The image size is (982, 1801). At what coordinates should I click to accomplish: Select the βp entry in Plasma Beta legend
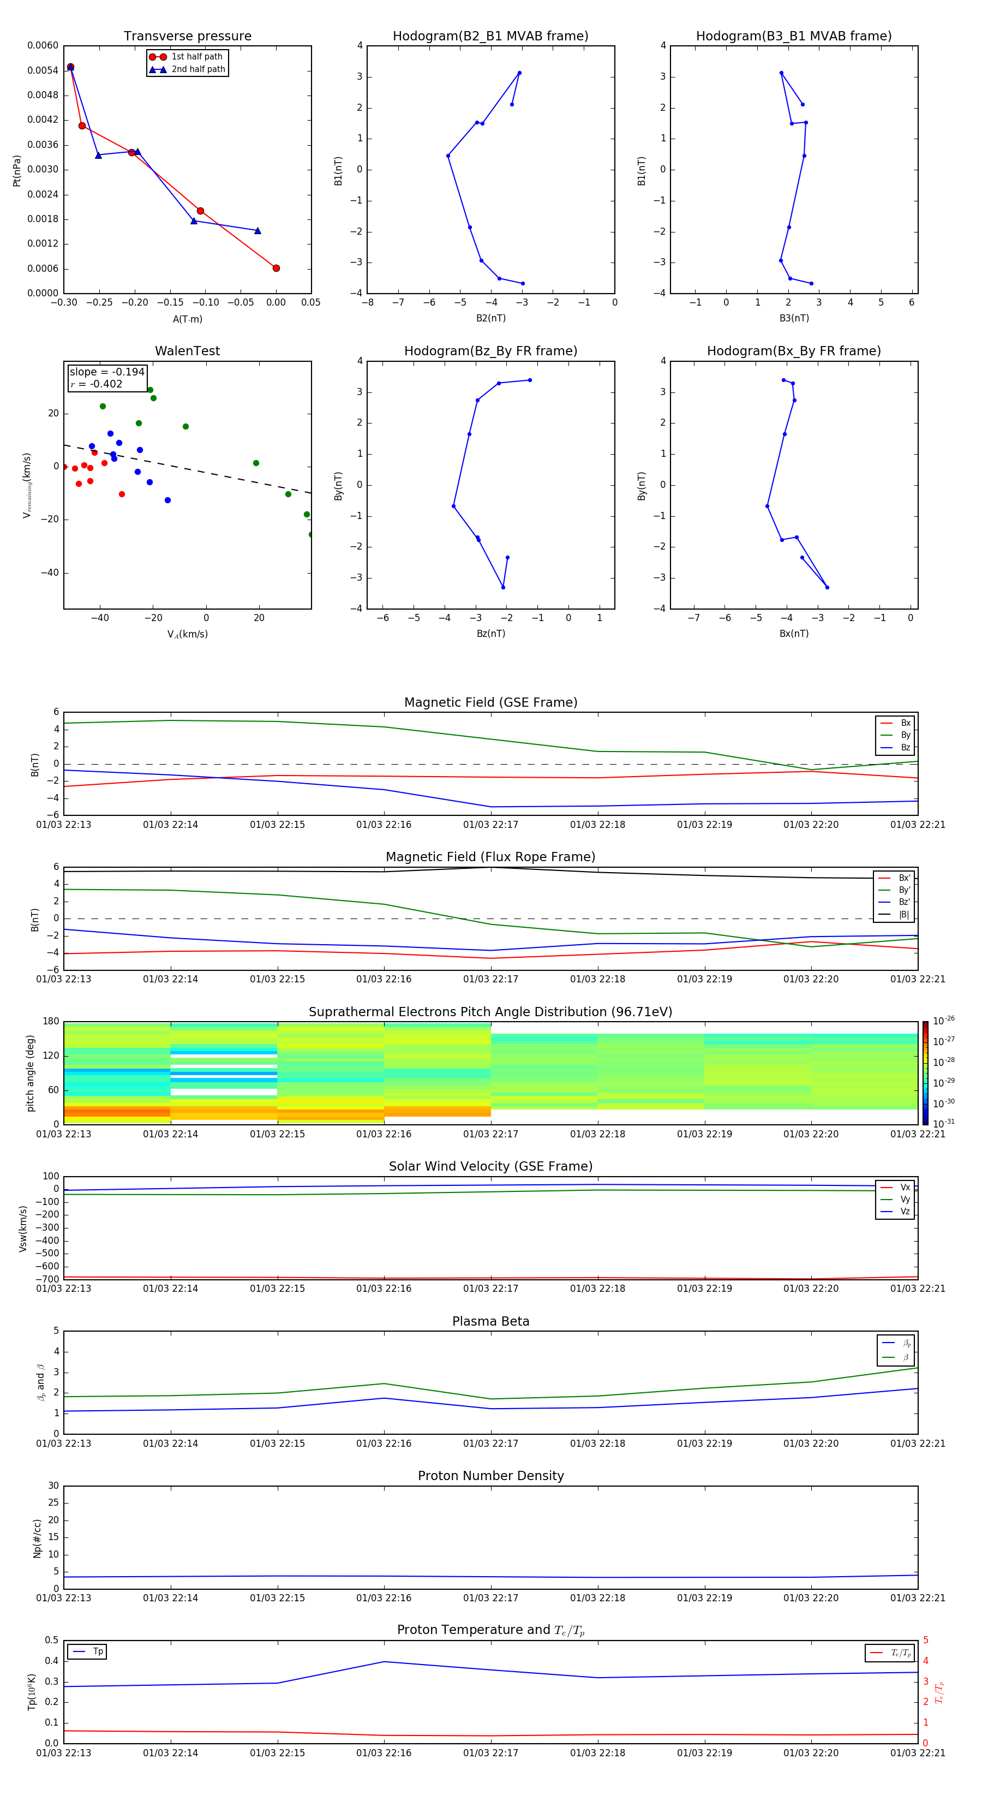(896, 1343)
